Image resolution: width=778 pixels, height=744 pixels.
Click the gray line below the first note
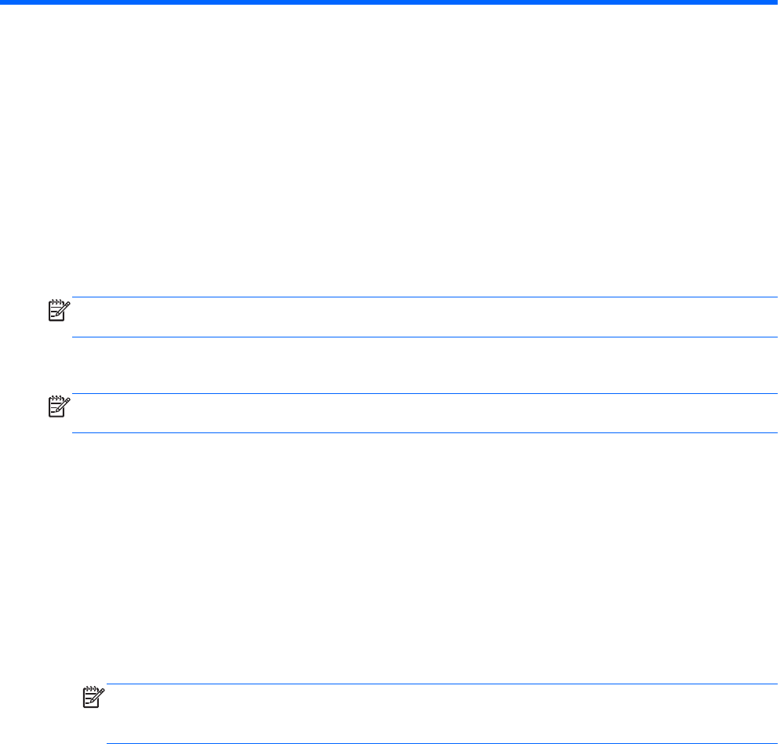tap(424, 337)
